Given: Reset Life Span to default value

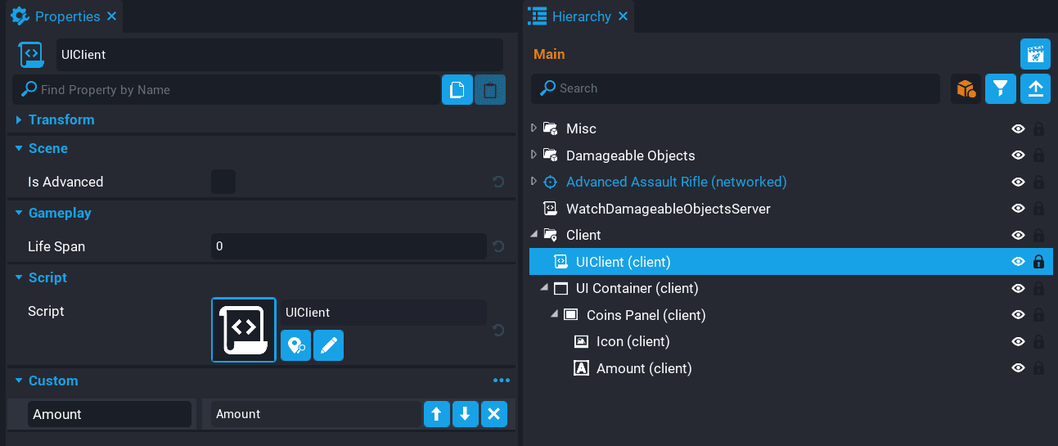Looking at the screenshot, I should click(x=497, y=246).
